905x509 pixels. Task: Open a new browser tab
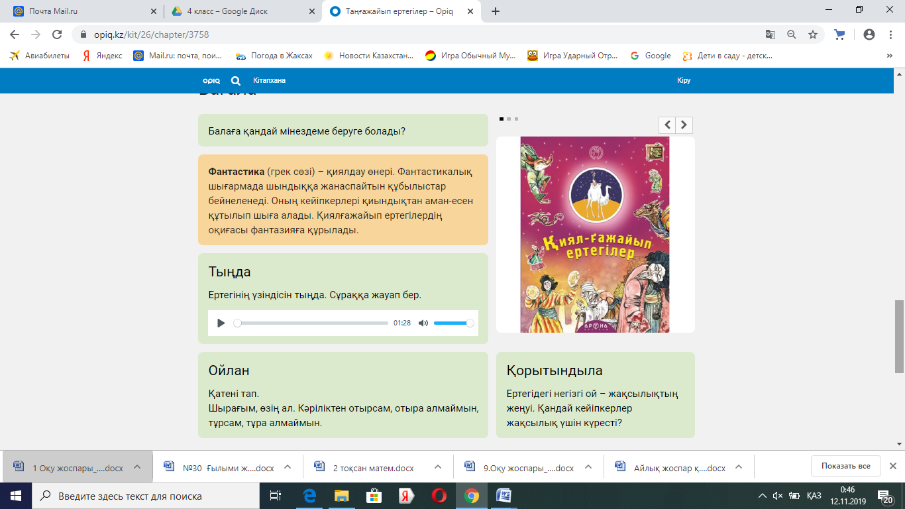(x=496, y=11)
